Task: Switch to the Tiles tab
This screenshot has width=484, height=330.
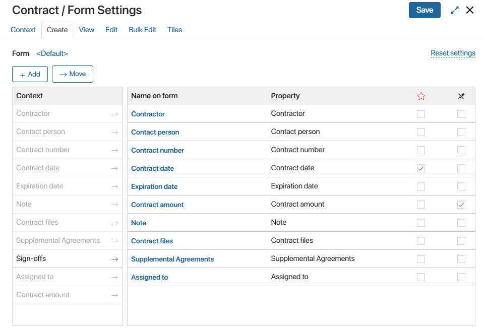Action: (x=175, y=30)
